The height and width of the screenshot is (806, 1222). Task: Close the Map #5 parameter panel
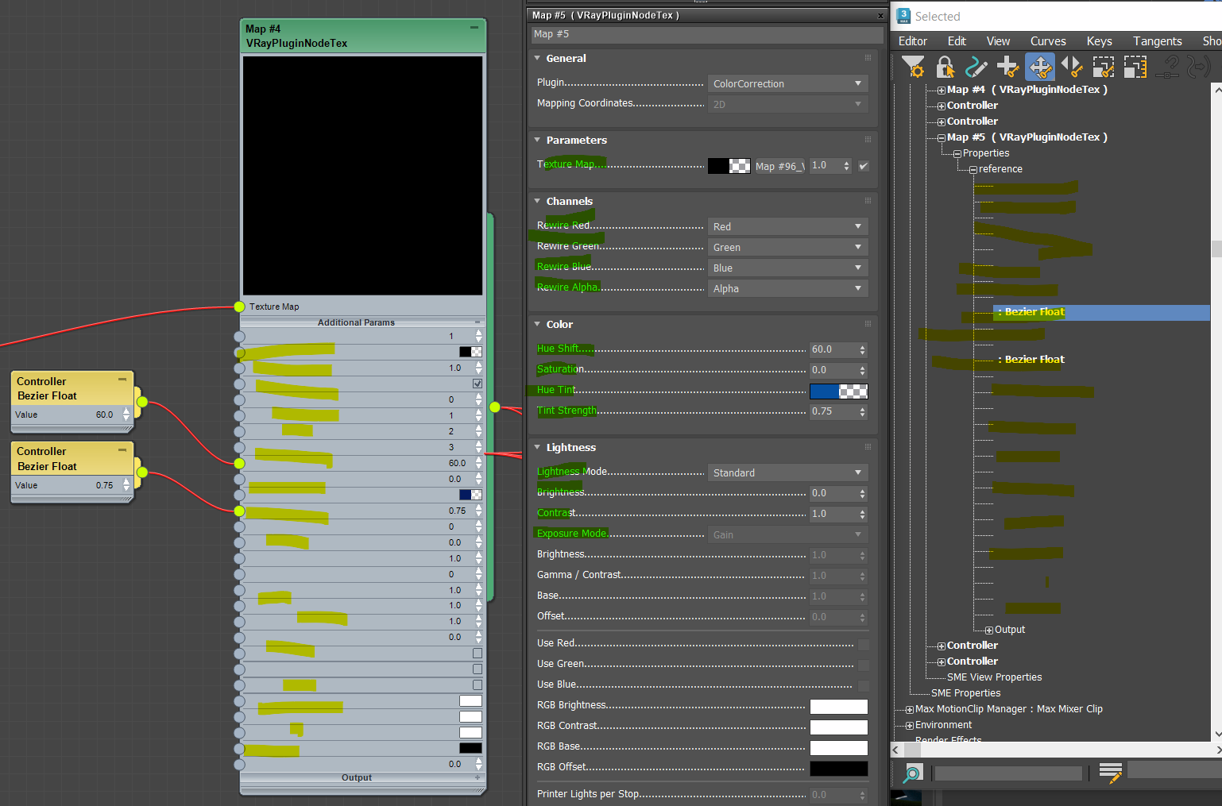(880, 15)
